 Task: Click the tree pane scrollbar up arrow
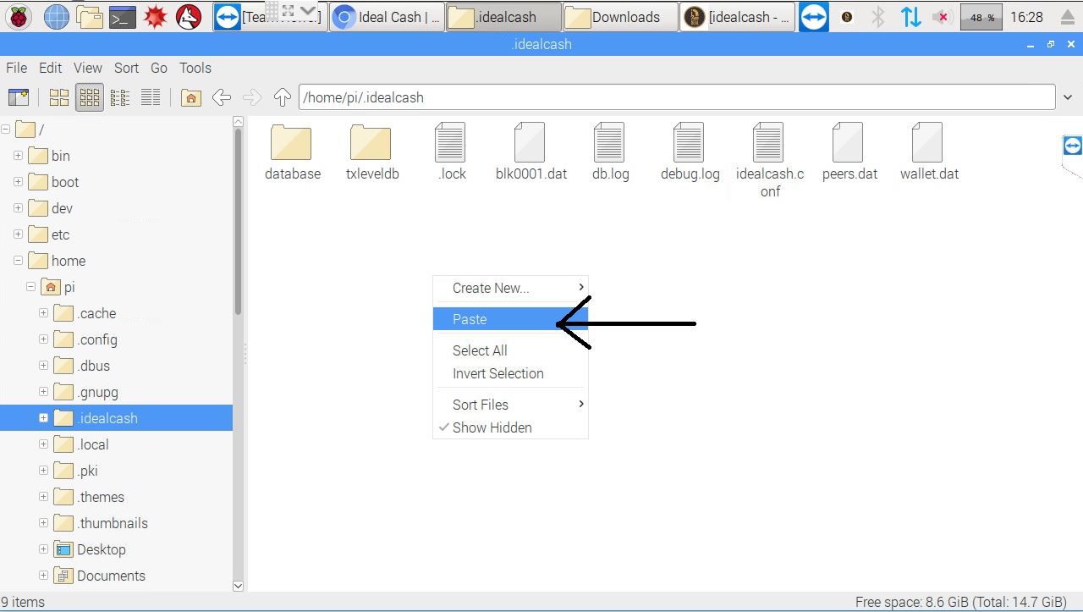(x=238, y=122)
